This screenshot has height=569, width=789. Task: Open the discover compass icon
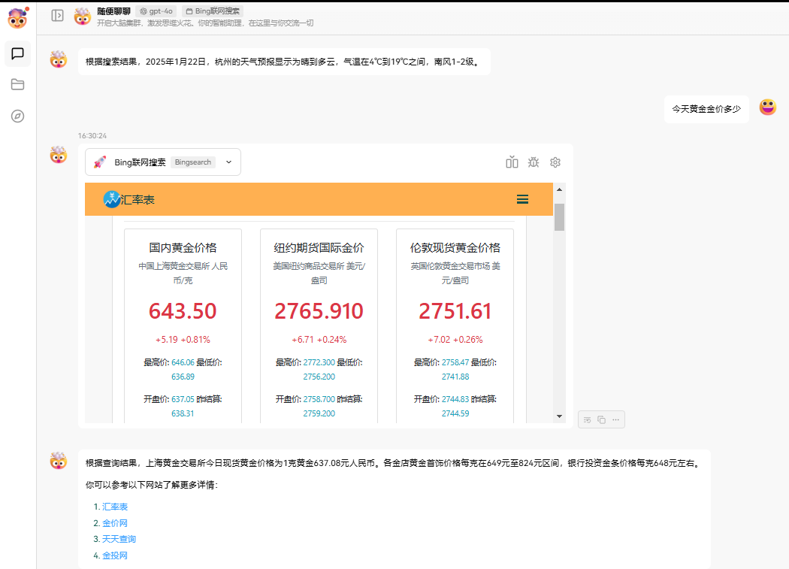(18, 117)
